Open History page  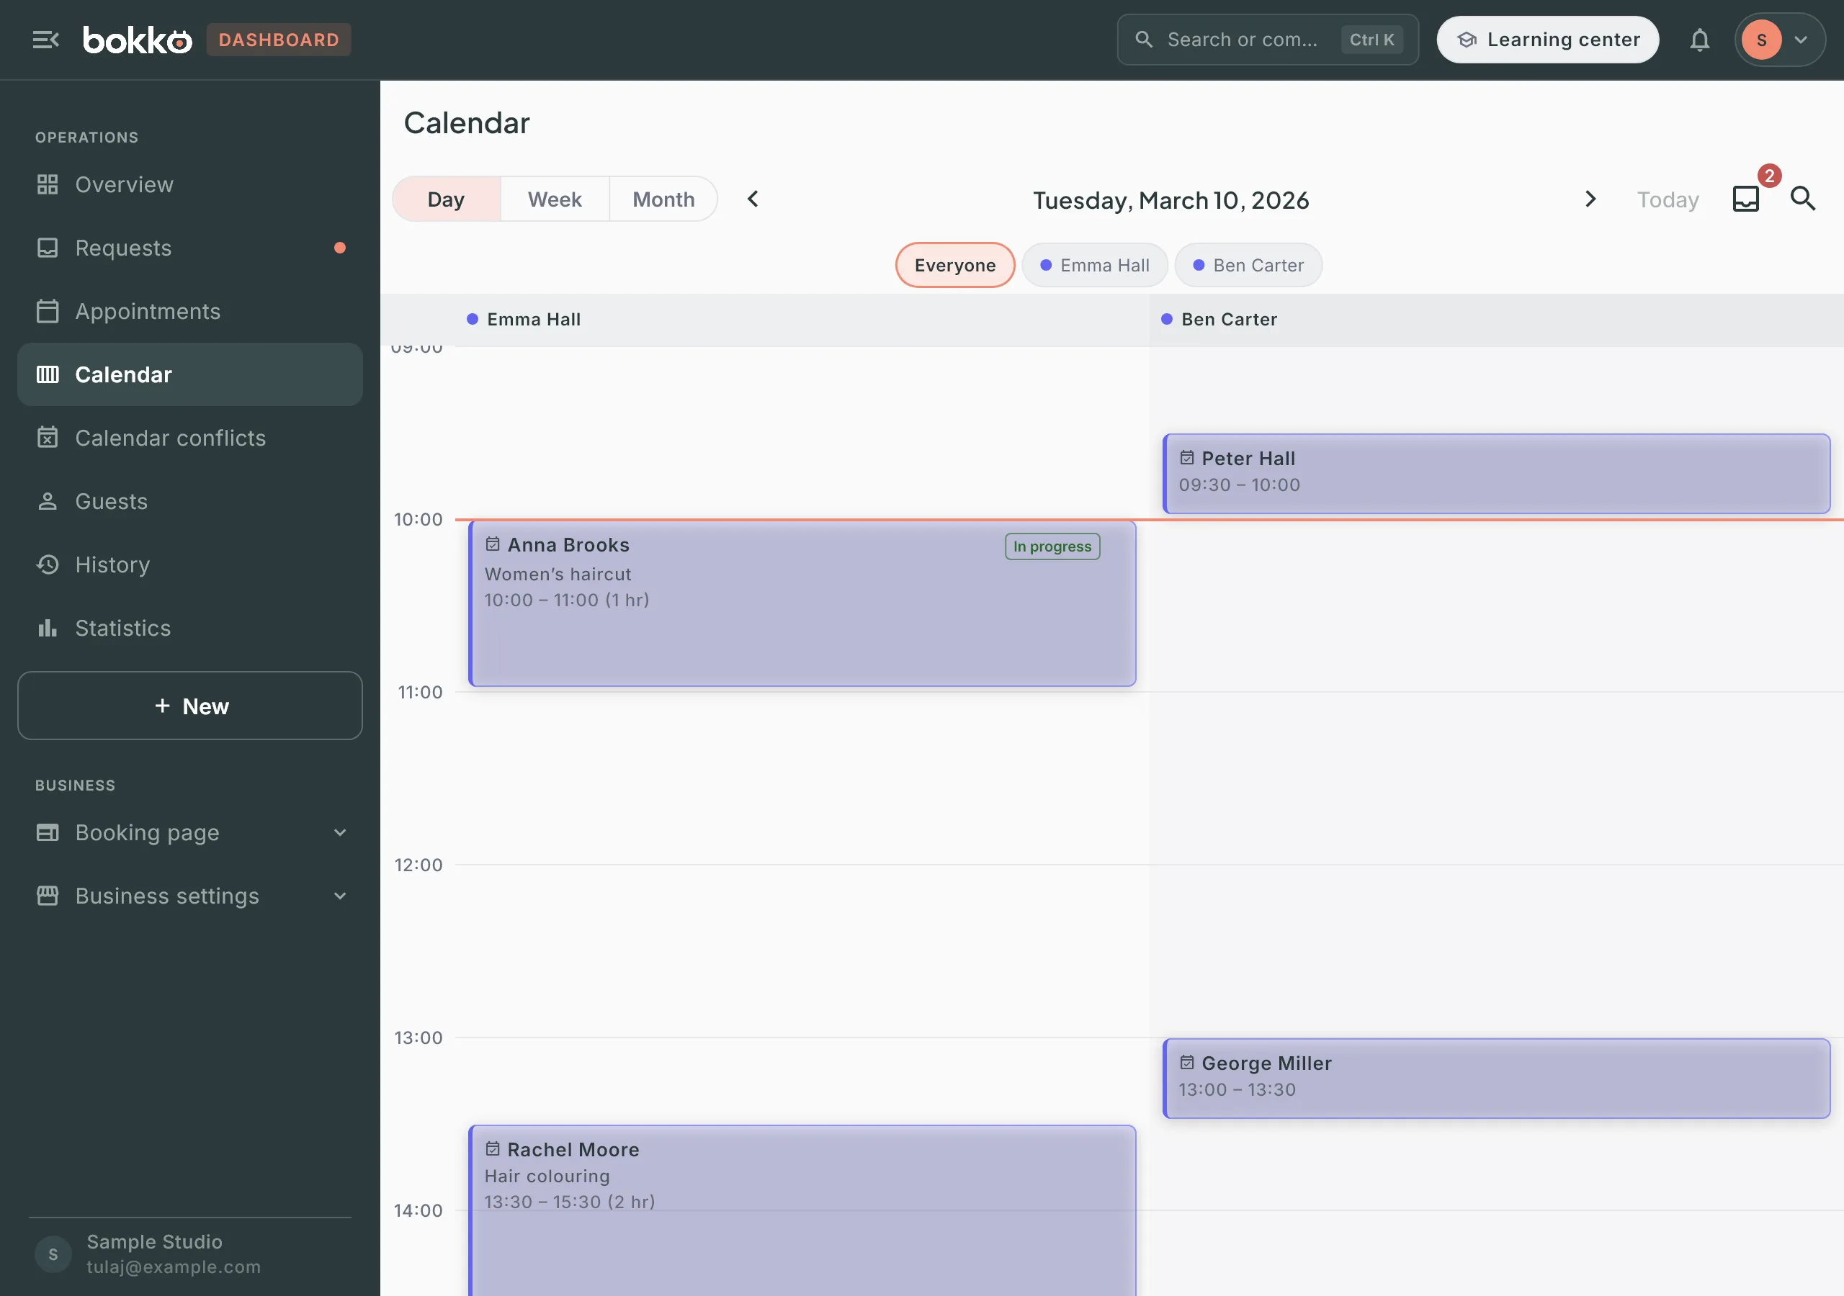[189, 564]
